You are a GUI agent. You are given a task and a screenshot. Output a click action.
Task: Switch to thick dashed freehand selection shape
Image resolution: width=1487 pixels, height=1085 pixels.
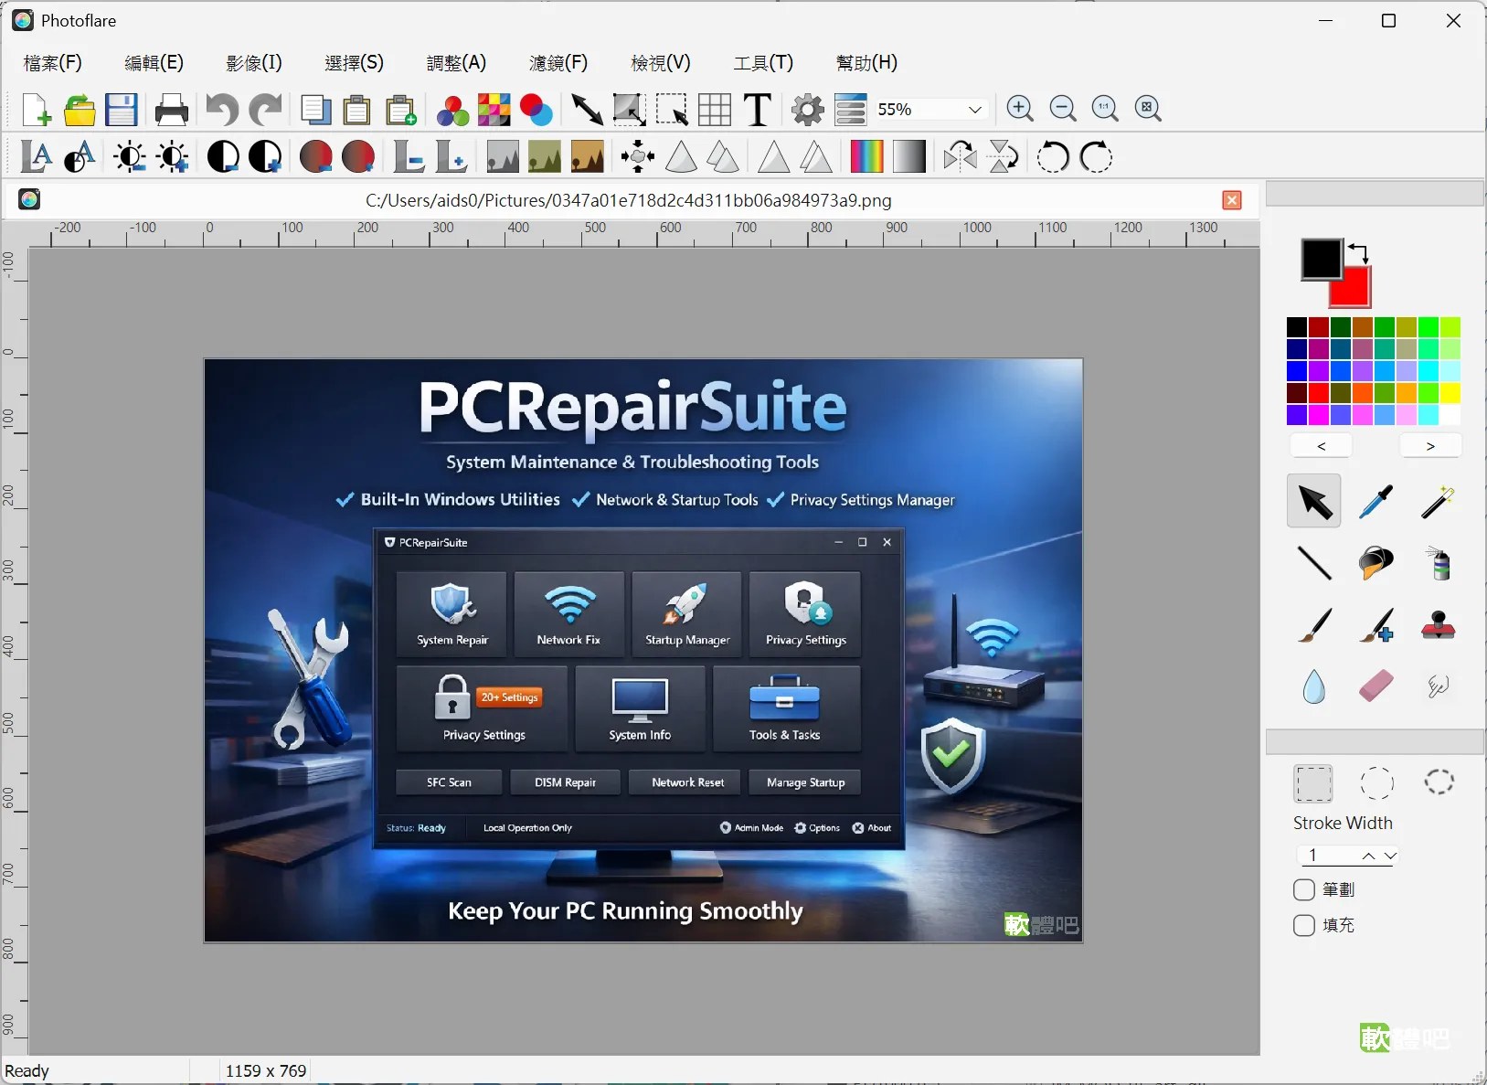tap(1439, 783)
